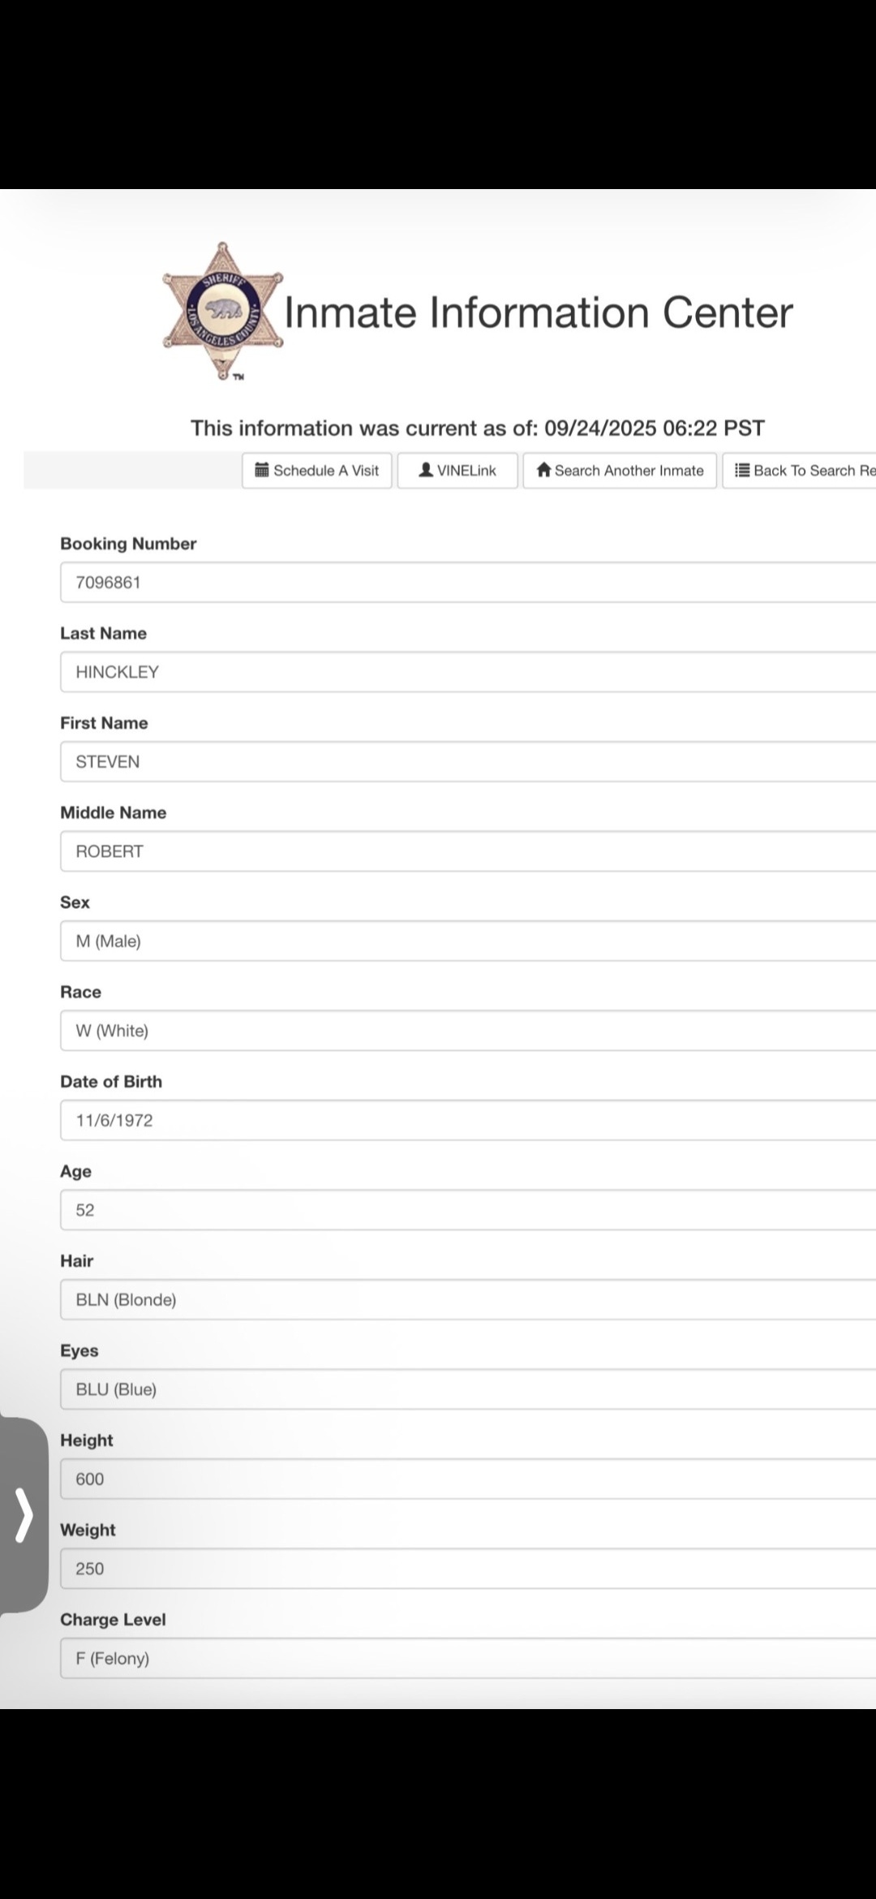Click the Charge Level field F (Felony)

[468, 1658]
